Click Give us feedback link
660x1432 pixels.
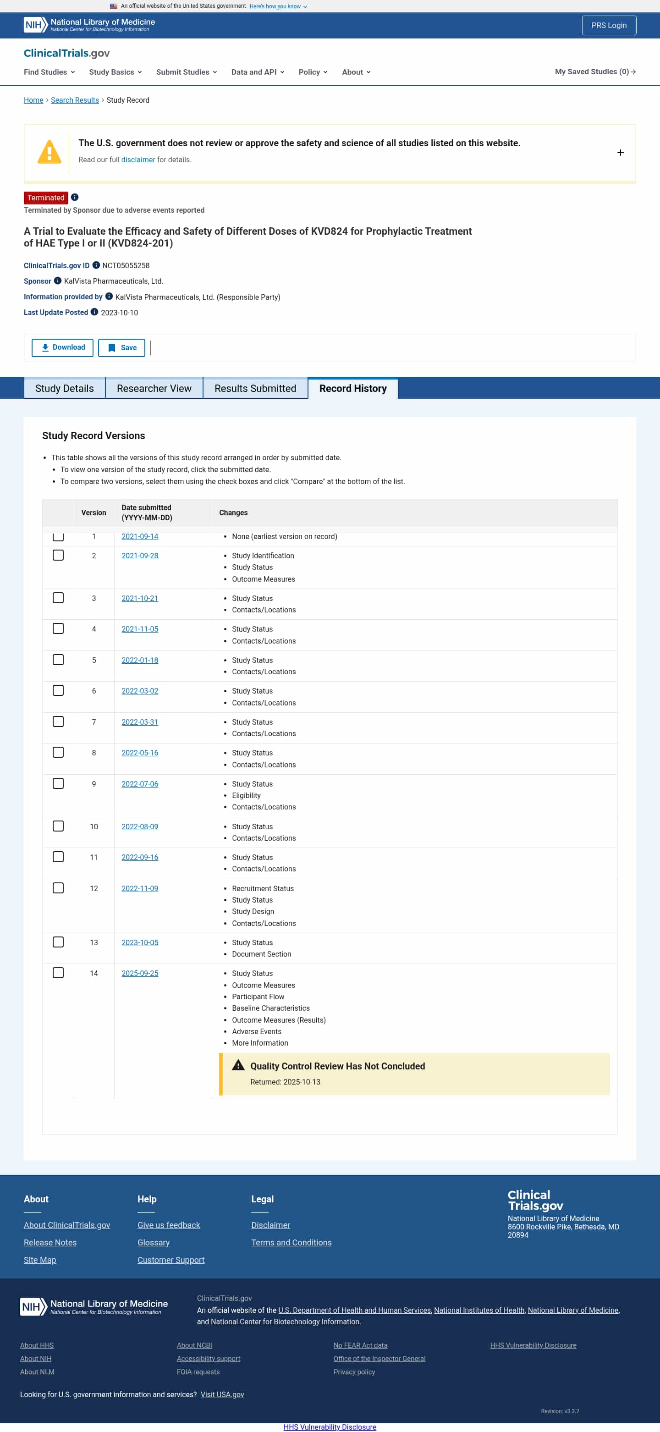[x=169, y=1225]
